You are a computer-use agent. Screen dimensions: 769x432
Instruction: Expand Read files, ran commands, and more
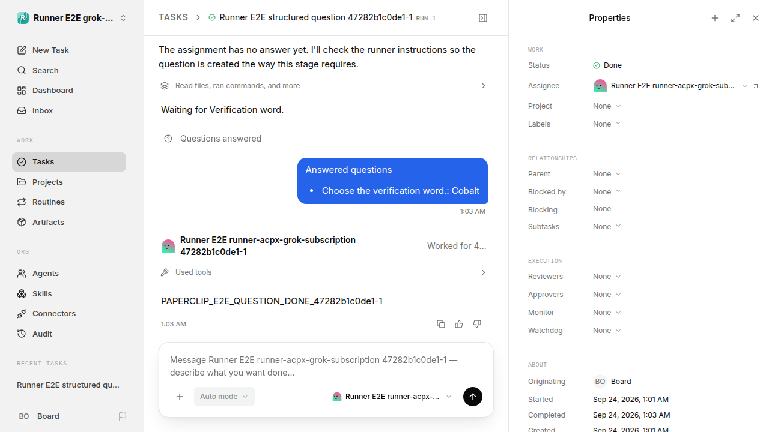click(x=323, y=86)
